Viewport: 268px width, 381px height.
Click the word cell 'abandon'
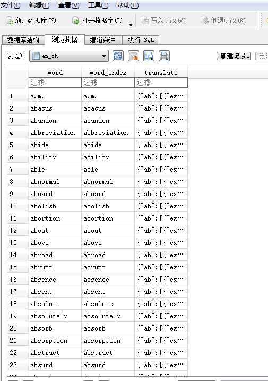pyautogui.click(x=55, y=121)
